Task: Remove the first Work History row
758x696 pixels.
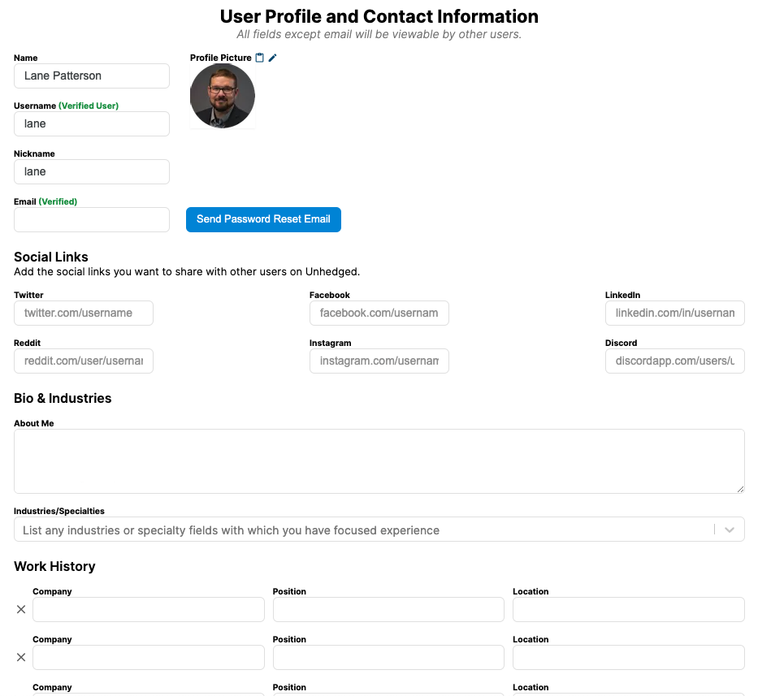Action: pyautogui.click(x=21, y=609)
